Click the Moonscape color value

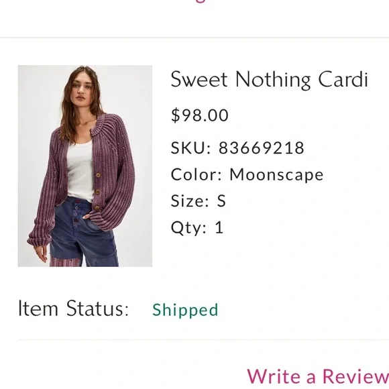pyautogui.click(x=276, y=174)
